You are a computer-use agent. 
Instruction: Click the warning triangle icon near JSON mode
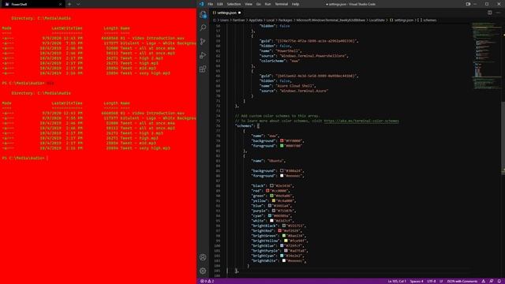click(x=484, y=281)
